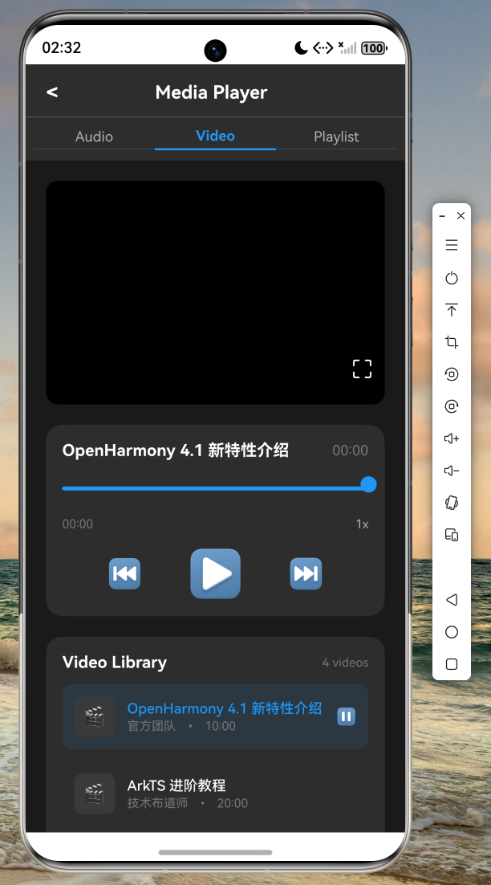Skip to the previous video
Image resolution: width=491 pixels, height=885 pixels.
click(124, 573)
